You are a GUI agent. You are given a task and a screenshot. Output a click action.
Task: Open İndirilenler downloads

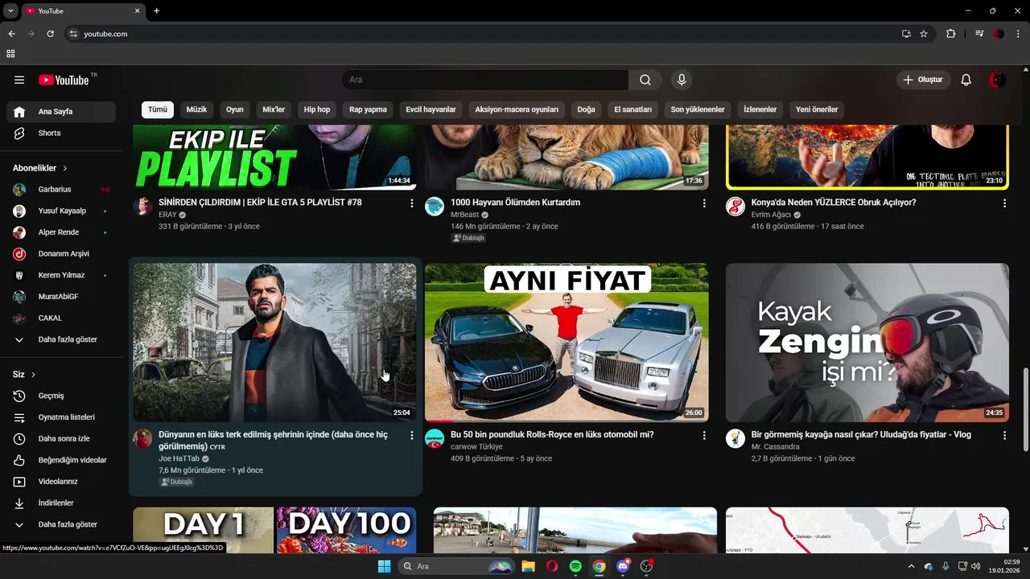point(61,503)
